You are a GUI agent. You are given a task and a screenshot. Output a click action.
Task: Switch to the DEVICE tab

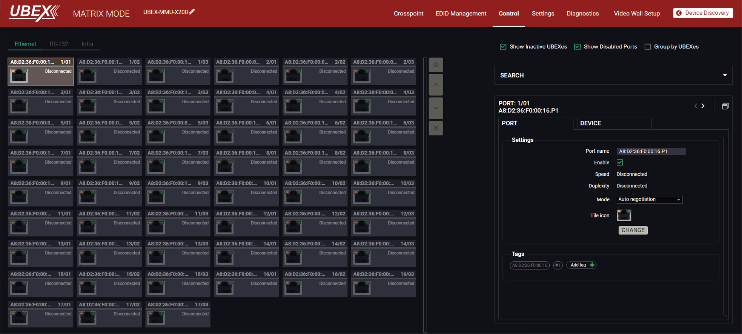tap(614, 123)
